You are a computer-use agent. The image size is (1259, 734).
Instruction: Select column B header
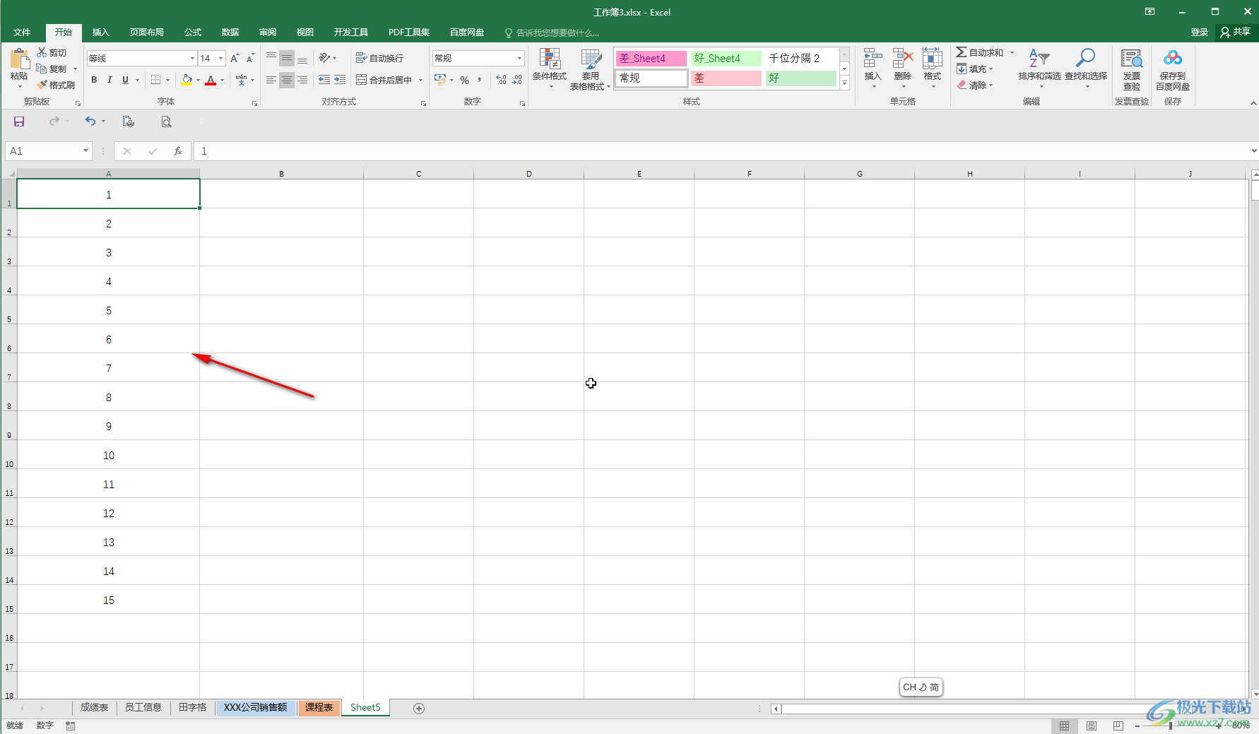pos(281,174)
